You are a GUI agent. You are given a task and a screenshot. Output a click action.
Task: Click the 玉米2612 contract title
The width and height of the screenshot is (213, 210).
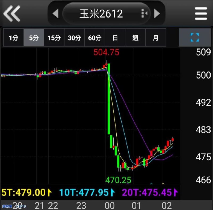pyautogui.click(x=101, y=14)
